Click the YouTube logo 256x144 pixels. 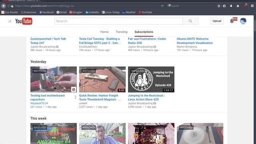coord(24,21)
